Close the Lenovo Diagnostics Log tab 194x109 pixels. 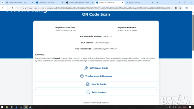[x=32, y=2]
